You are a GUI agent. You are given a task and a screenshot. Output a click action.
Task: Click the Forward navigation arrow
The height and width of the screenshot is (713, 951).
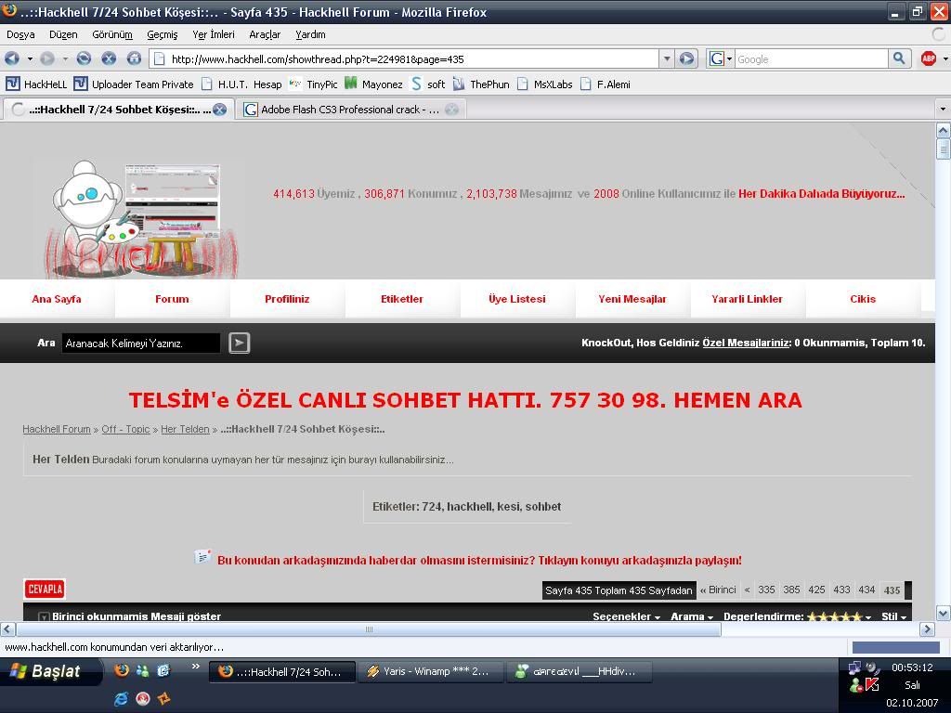47,58
